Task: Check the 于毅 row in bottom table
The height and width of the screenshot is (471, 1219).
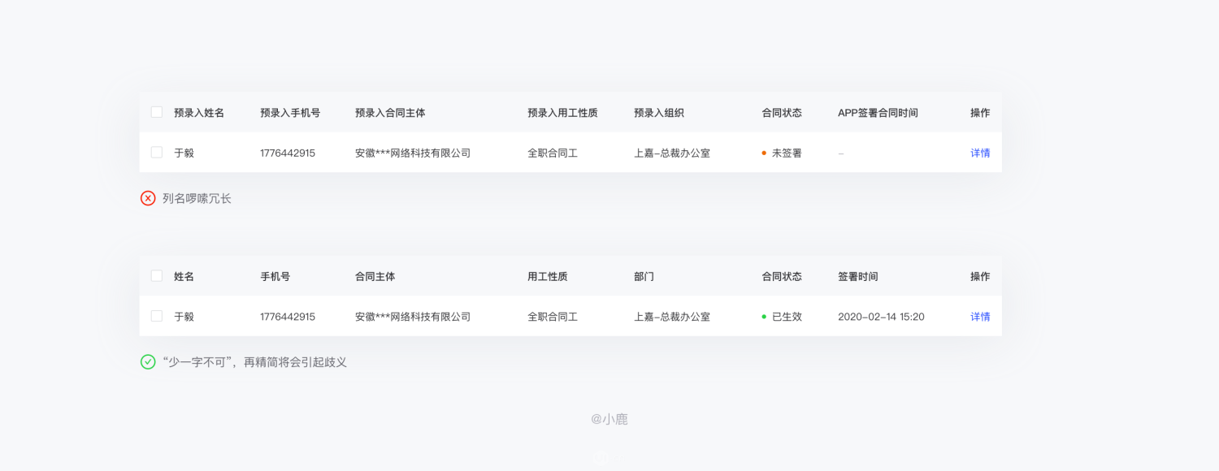Action: (x=157, y=316)
